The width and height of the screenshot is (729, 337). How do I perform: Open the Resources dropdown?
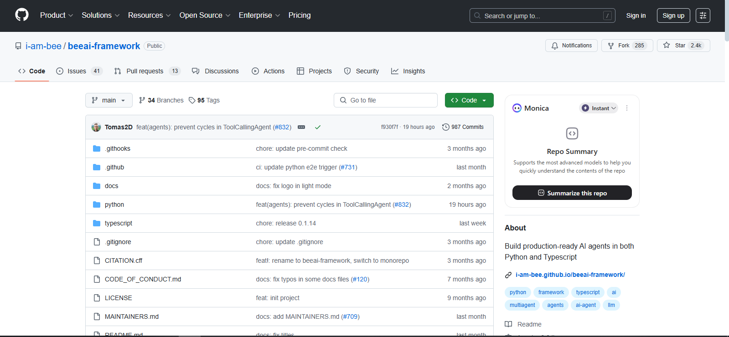(x=150, y=15)
